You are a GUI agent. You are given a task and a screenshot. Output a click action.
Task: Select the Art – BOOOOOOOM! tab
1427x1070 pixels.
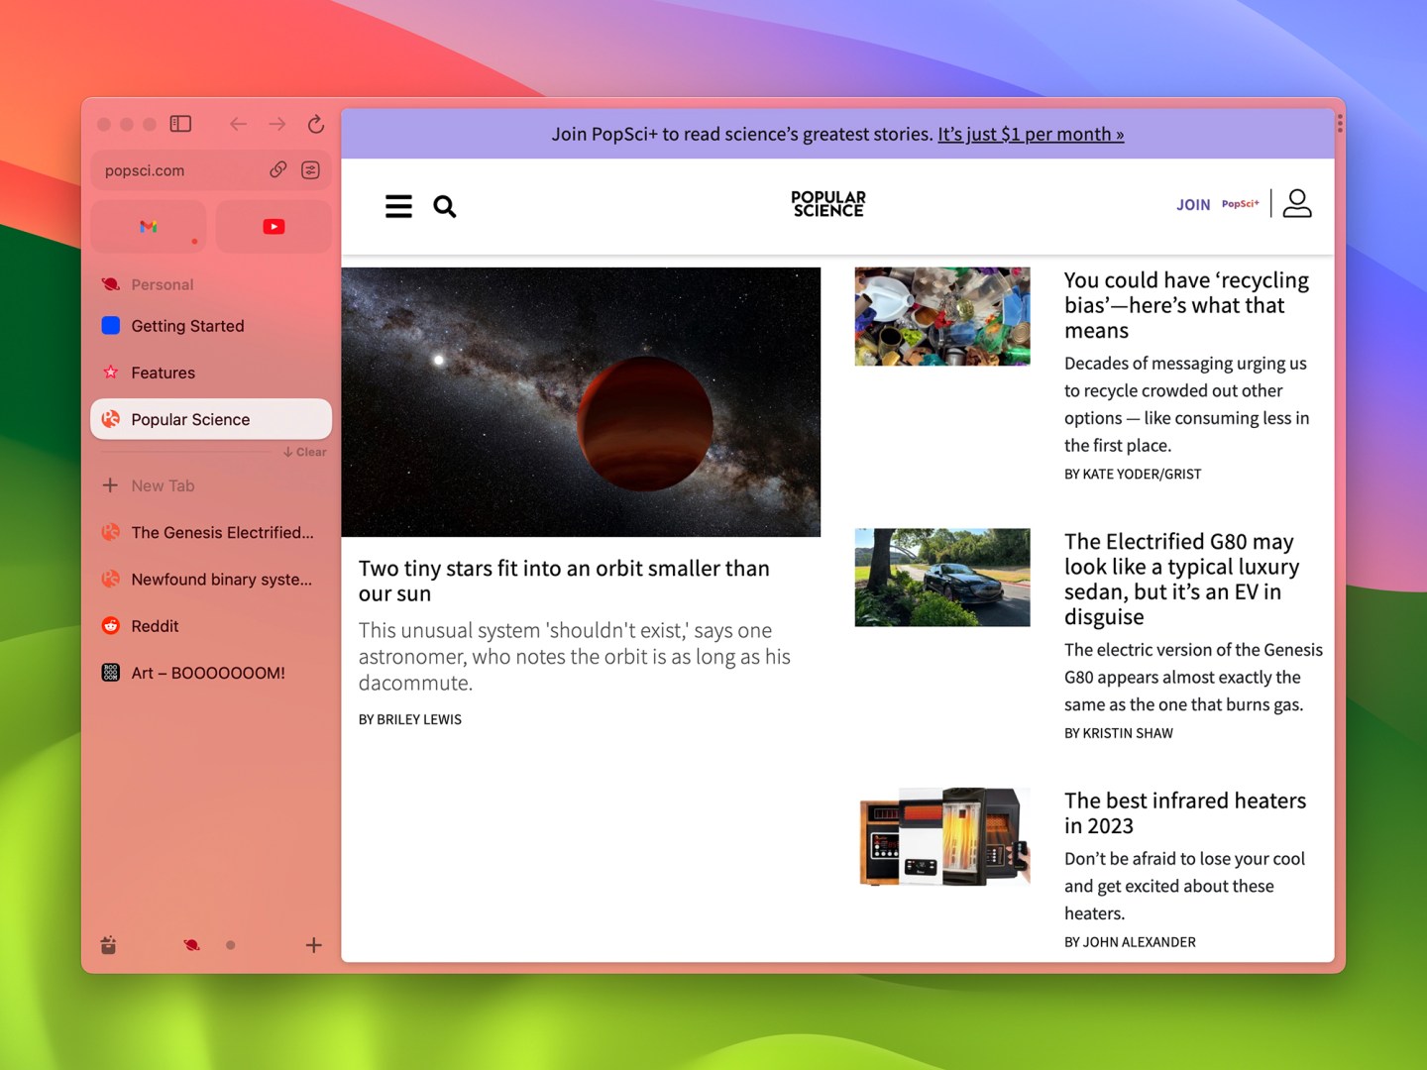(208, 672)
